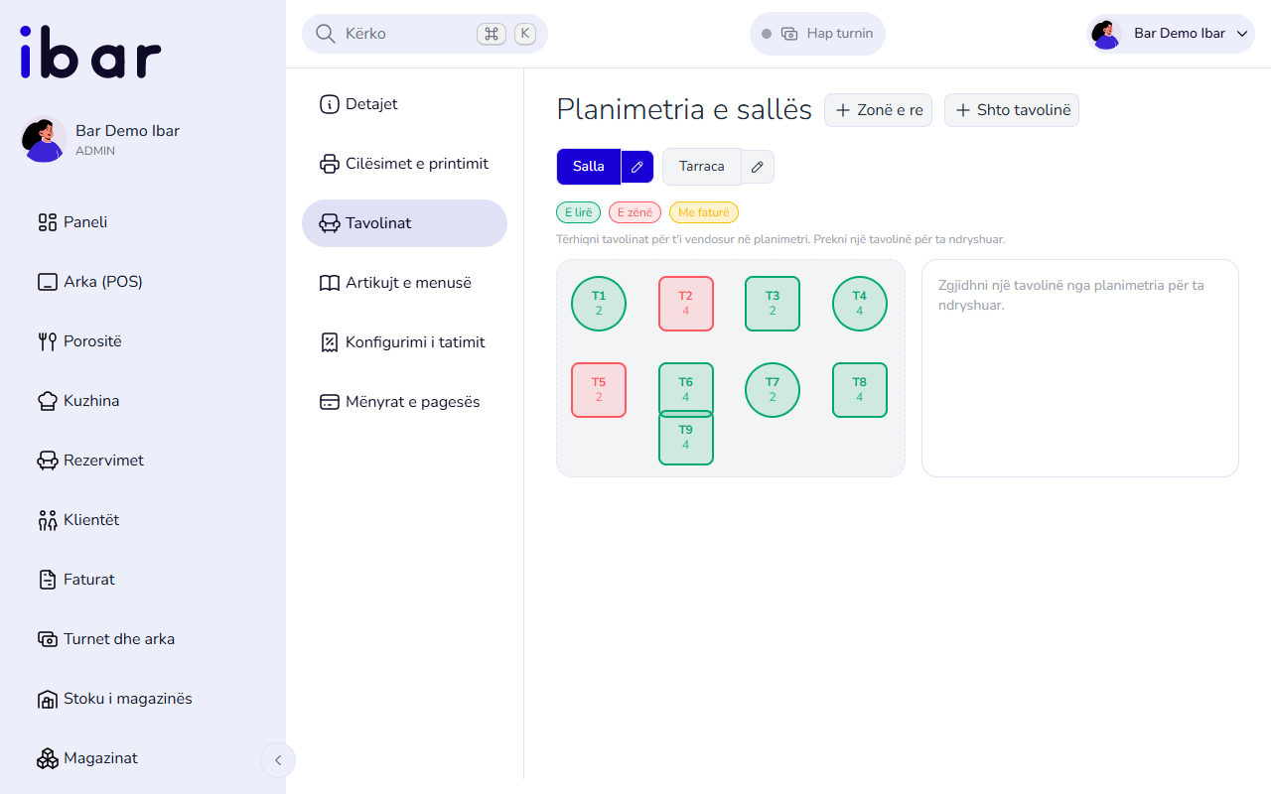1271x794 pixels.
Task: Select round table T4
Action: (860, 304)
